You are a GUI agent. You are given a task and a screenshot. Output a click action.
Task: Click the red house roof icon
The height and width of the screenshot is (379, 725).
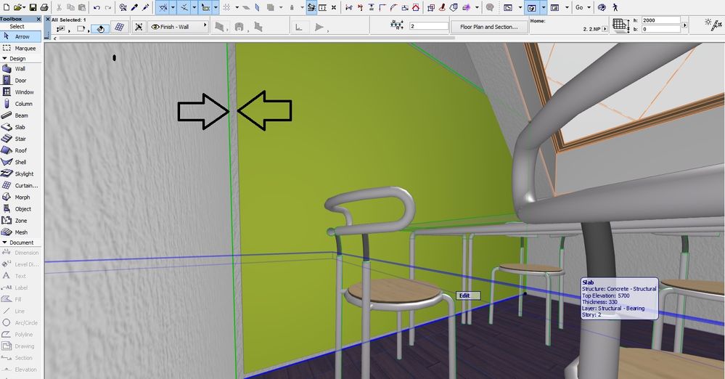(416, 7)
